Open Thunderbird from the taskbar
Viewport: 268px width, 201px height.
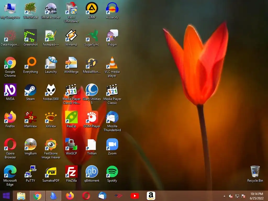click(x=102, y=196)
